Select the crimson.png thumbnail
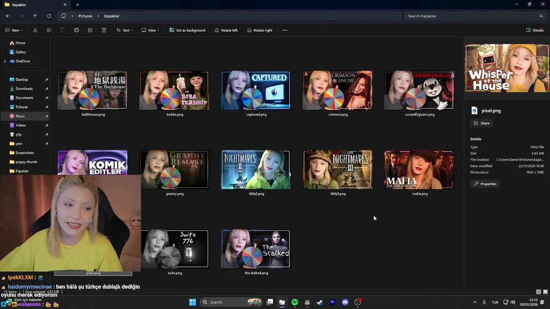The height and width of the screenshot is (309, 550). tap(337, 91)
